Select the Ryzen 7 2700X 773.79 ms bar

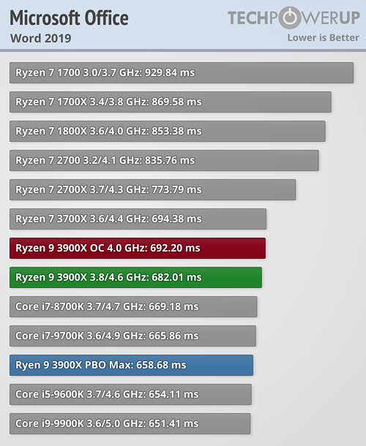(153, 189)
